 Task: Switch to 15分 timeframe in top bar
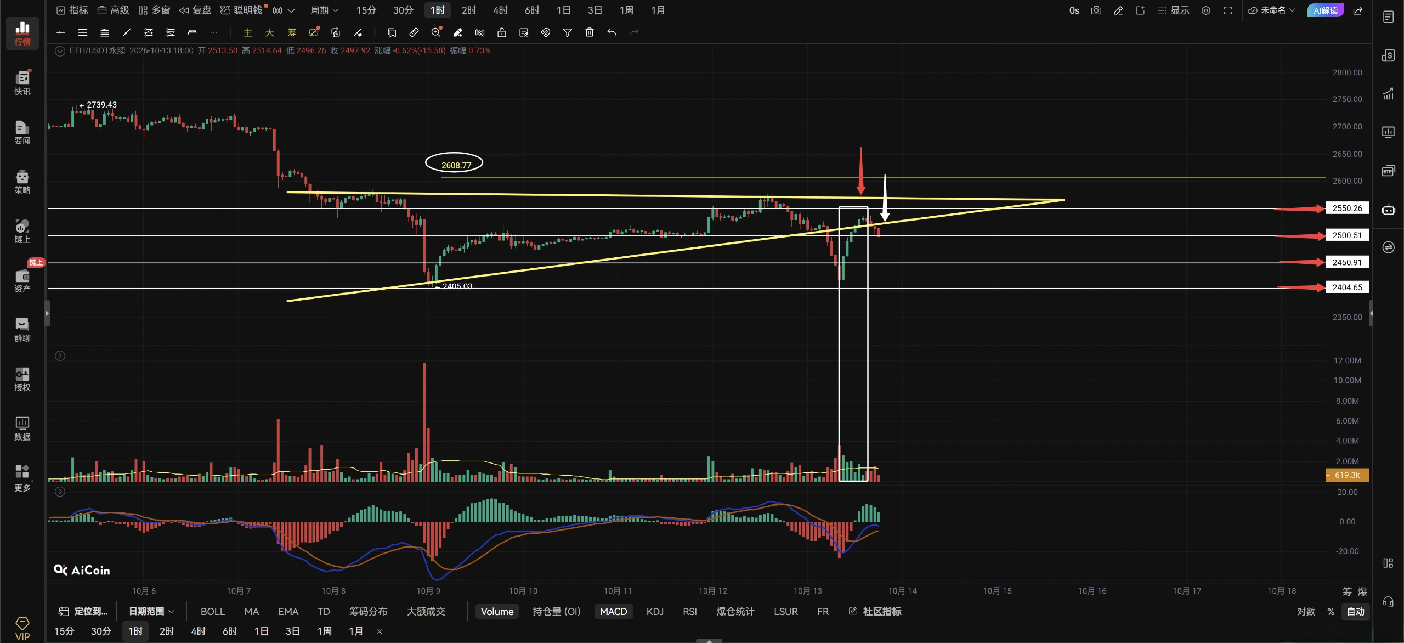[366, 10]
